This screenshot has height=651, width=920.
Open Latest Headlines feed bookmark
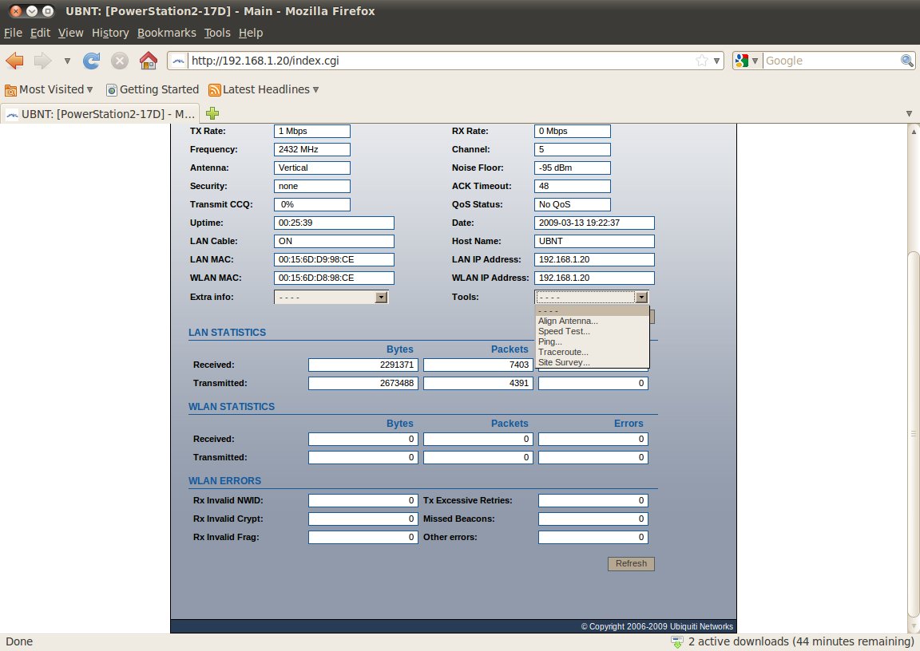coord(264,89)
